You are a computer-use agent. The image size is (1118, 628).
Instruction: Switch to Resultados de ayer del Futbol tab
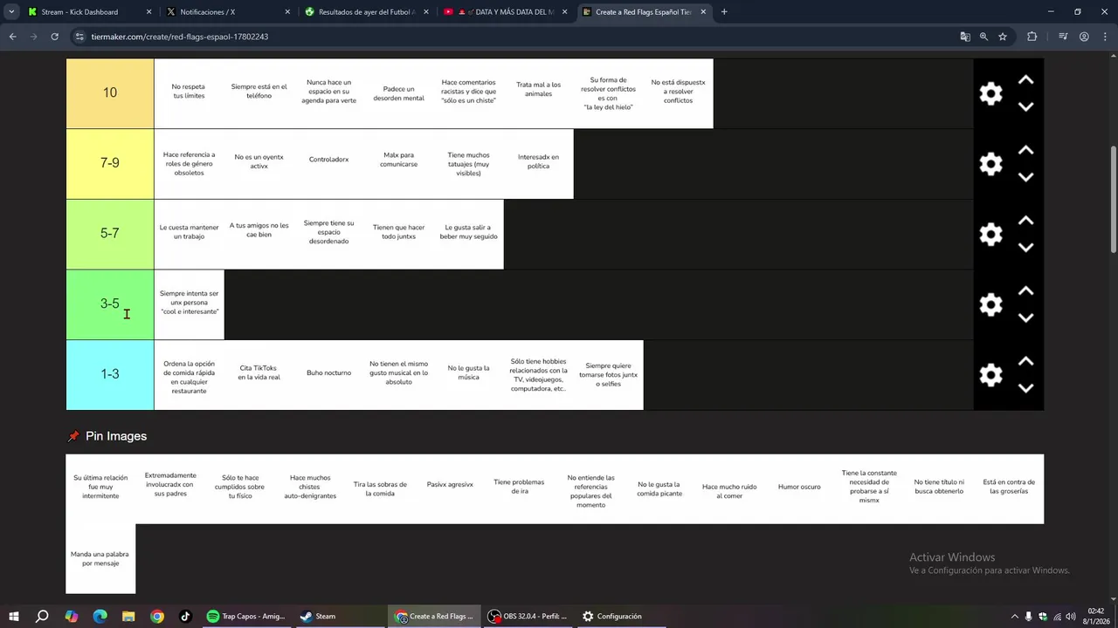pyautogui.click(x=367, y=12)
